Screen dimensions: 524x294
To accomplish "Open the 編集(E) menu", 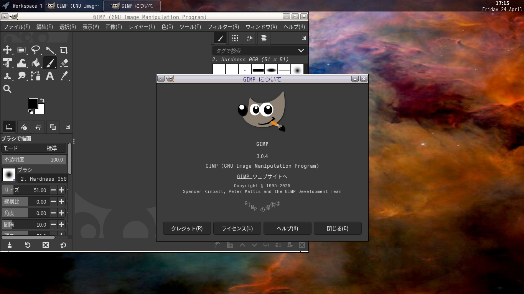I will tap(45, 27).
